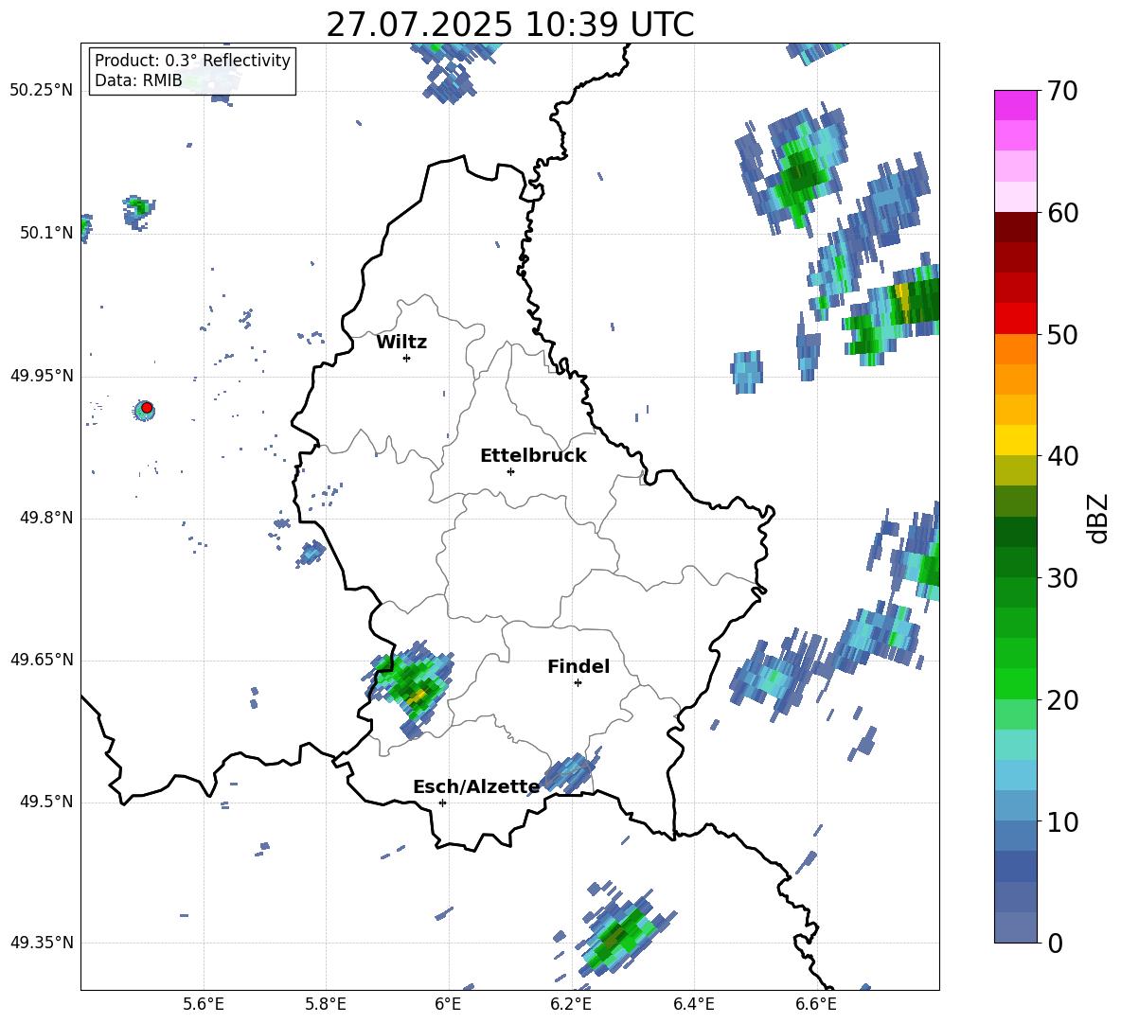Click the red radar site dot
The height and width of the screenshot is (1023, 1121).
pyautogui.click(x=147, y=408)
